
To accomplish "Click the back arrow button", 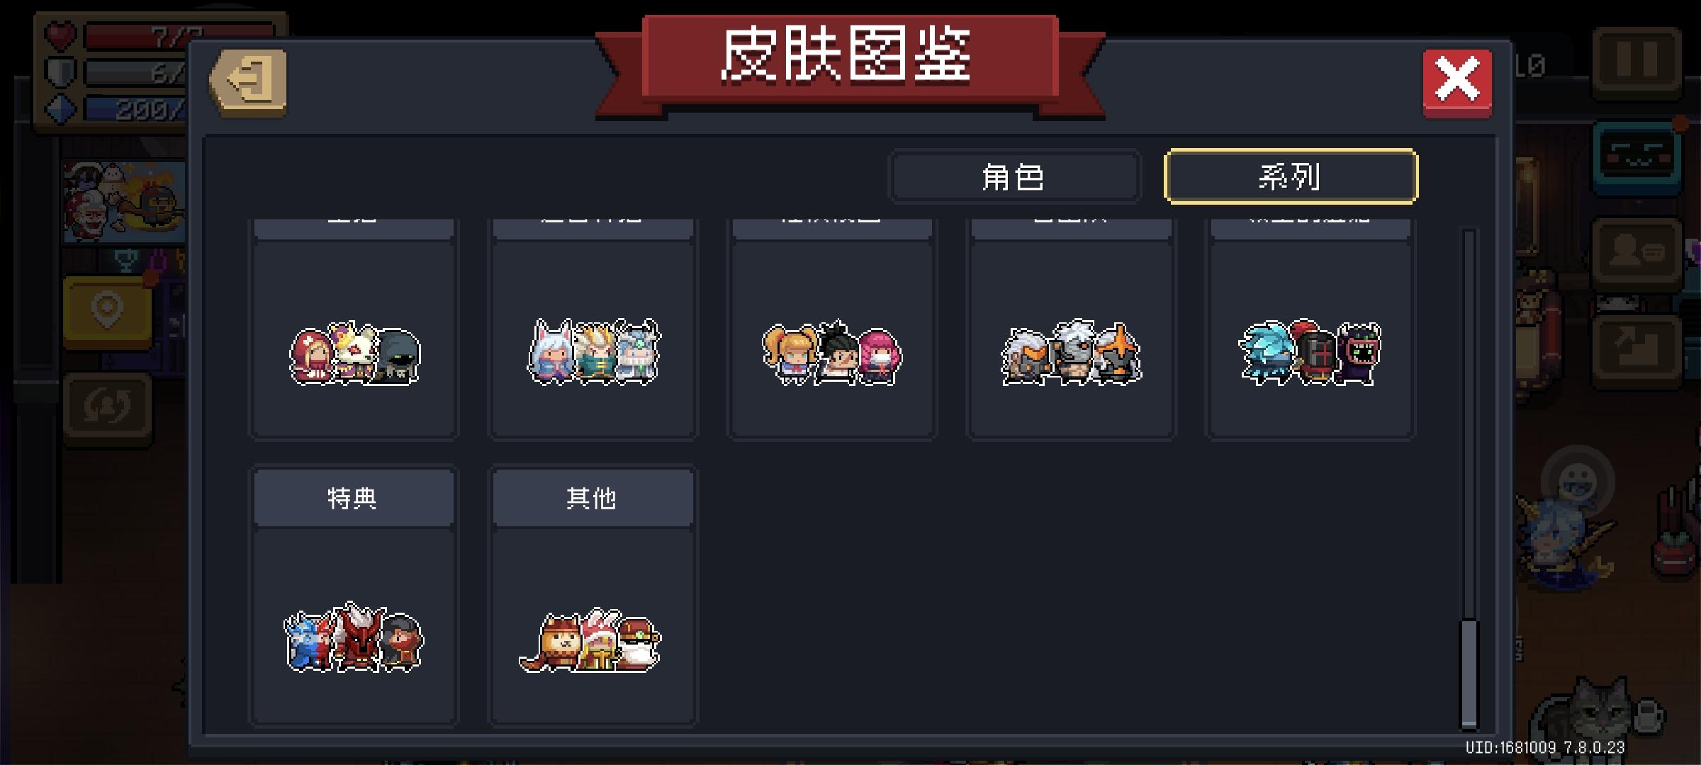I will tap(249, 81).
